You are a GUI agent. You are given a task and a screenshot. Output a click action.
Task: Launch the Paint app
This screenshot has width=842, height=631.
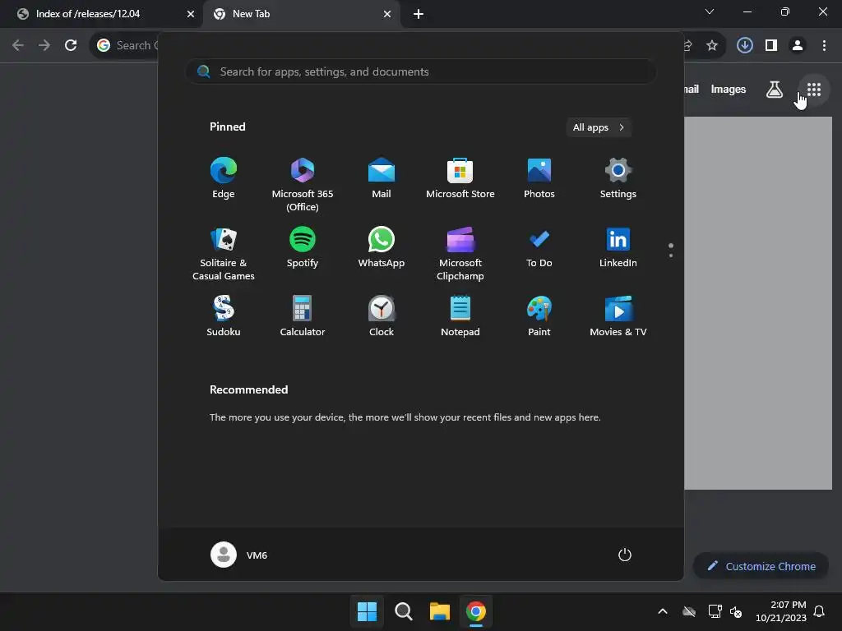(539, 316)
